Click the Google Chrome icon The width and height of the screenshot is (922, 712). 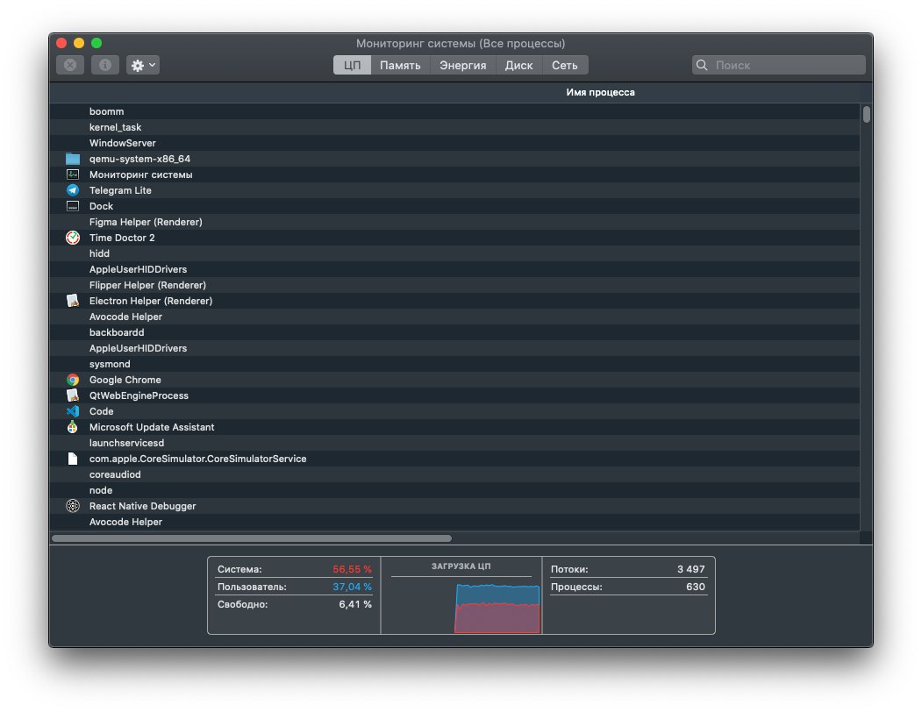point(72,380)
